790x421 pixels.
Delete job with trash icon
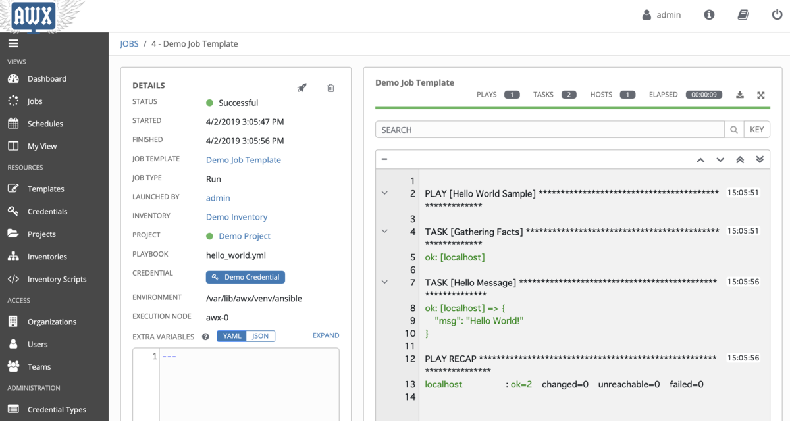tap(331, 87)
